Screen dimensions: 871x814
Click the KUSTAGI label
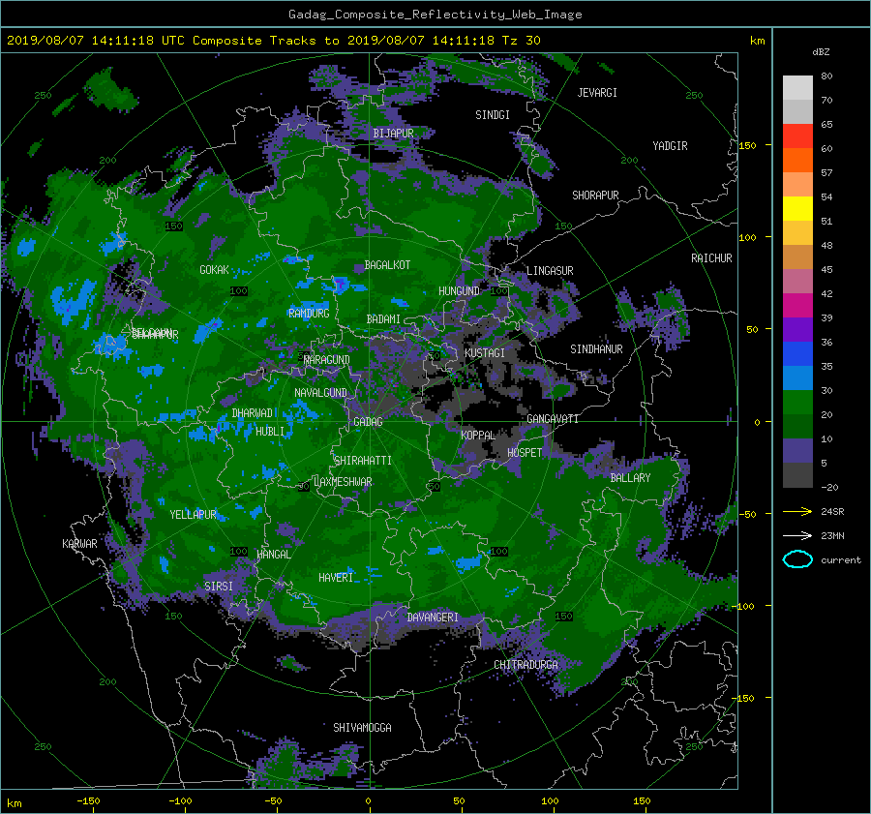click(485, 353)
